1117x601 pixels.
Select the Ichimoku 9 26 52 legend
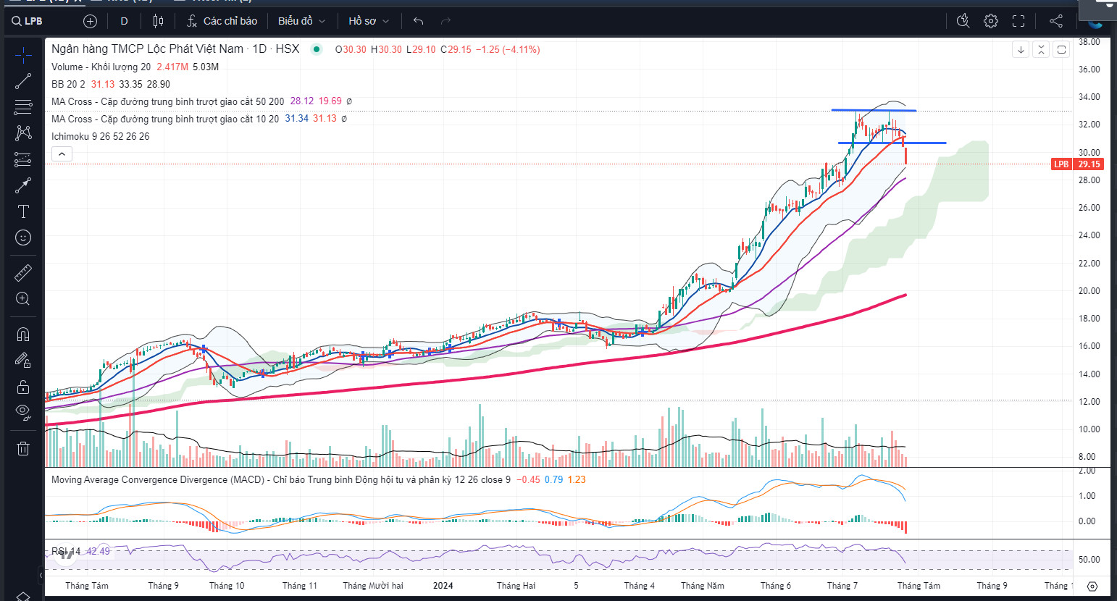pos(100,136)
